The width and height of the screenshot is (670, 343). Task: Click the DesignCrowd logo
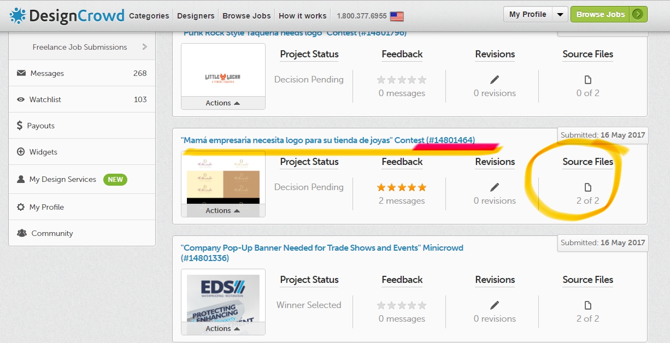pos(67,15)
